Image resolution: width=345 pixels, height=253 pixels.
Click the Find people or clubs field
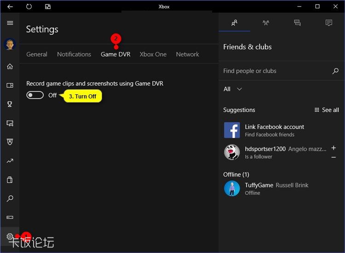coord(282,71)
